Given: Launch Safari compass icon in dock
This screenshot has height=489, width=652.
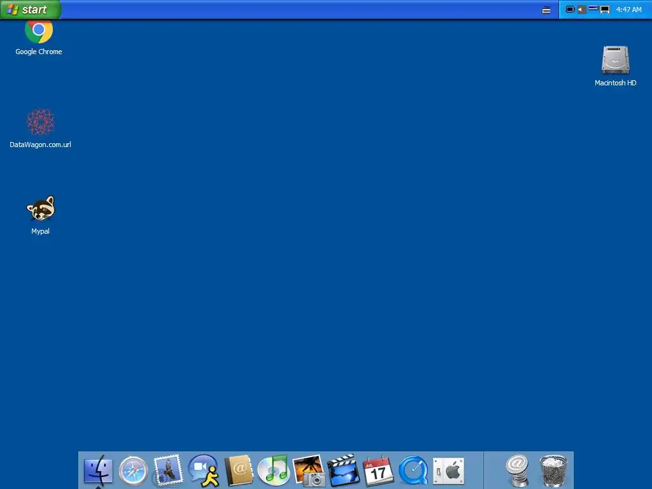Looking at the screenshot, I should 133,471.
